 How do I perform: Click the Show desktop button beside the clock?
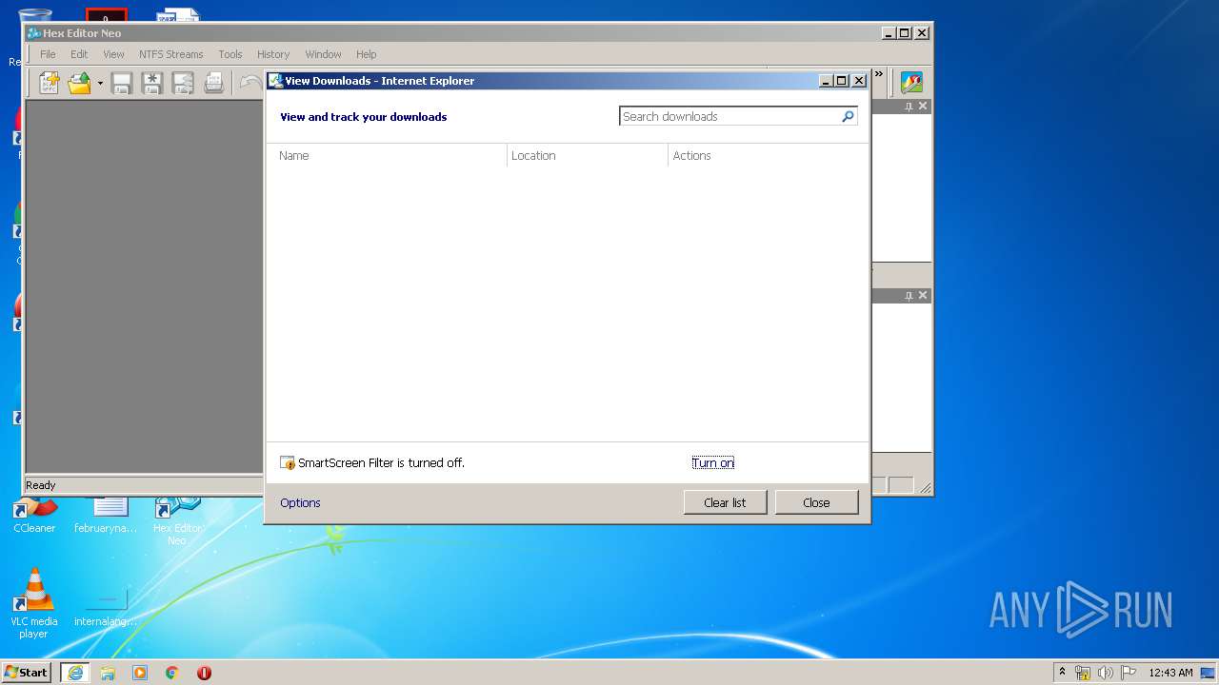[x=1208, y=673]
